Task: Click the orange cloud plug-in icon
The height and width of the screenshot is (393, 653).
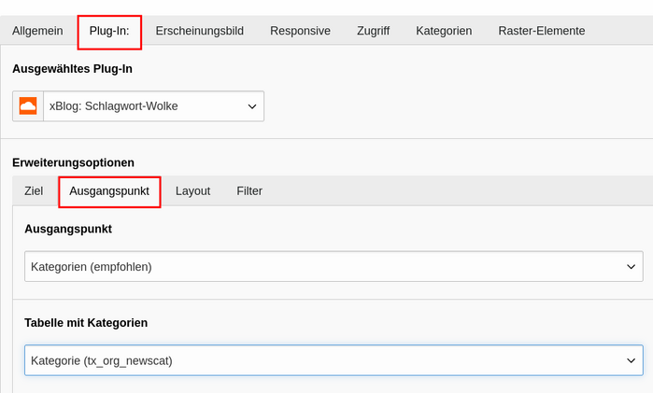Action: click(28, 106)
